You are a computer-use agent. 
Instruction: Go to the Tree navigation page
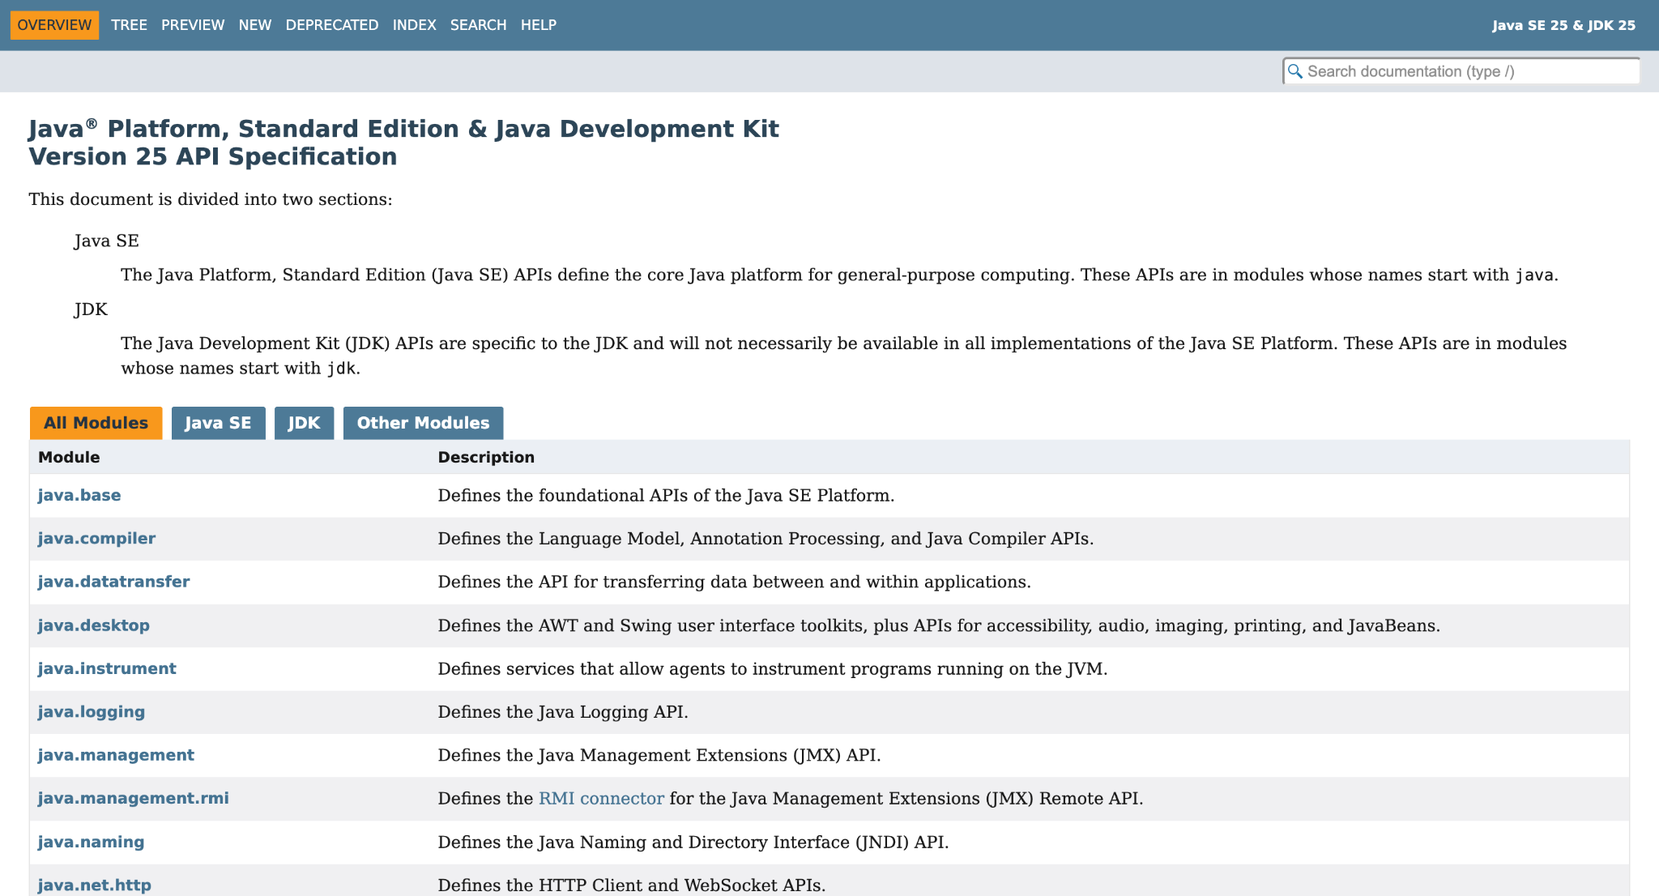click(x=130, y=25)
